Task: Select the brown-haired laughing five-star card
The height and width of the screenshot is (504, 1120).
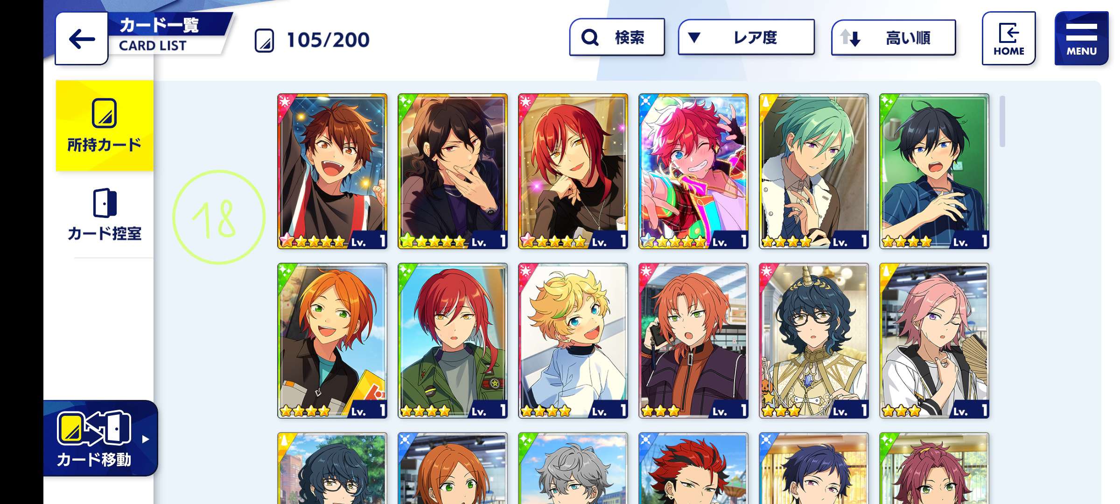Action: 332,171
